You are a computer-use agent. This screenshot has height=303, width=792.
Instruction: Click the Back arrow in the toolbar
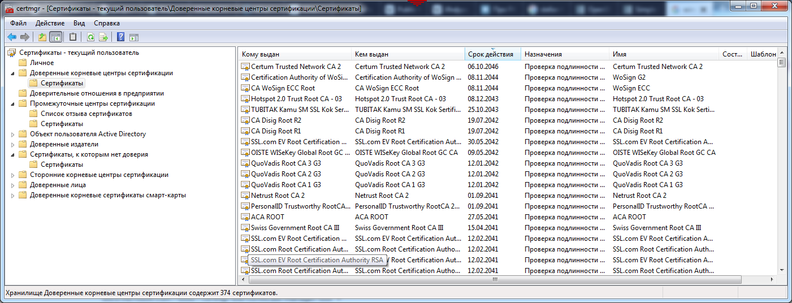coord(12,37)
